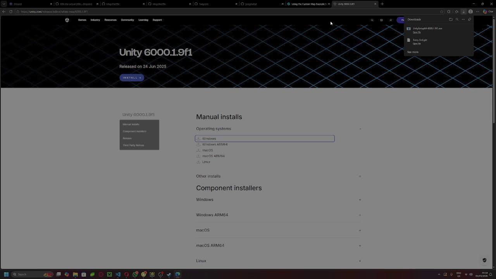The width and height of the screenshot is (496, 279).
Task: Open File Explorer from the taskbar
Action: 75,274
